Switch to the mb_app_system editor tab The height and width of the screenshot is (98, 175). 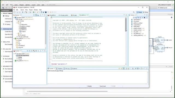(63, 15)
